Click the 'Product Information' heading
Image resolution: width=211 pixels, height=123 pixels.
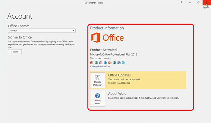coord(107,28)
